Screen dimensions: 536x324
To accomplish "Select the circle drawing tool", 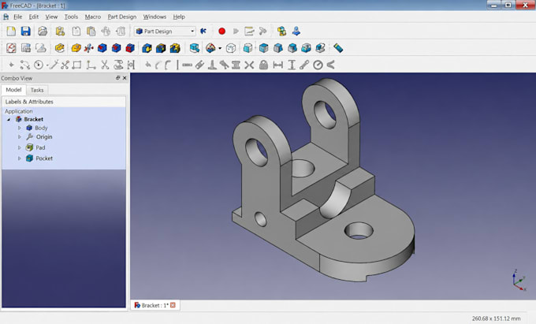I will tap(39, 65).
